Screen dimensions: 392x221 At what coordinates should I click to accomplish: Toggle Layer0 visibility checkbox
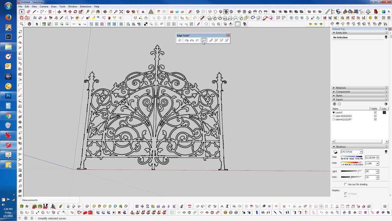point(375,112)
